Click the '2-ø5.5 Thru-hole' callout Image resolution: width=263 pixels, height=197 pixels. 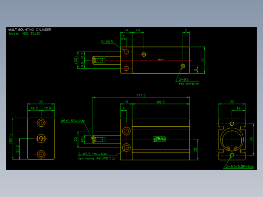click(93, 154)
